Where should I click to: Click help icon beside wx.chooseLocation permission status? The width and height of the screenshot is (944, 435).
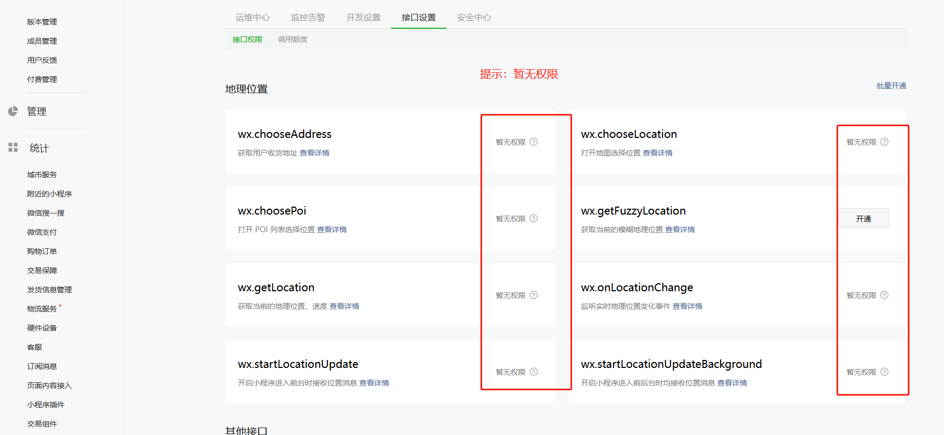point(884,142)
